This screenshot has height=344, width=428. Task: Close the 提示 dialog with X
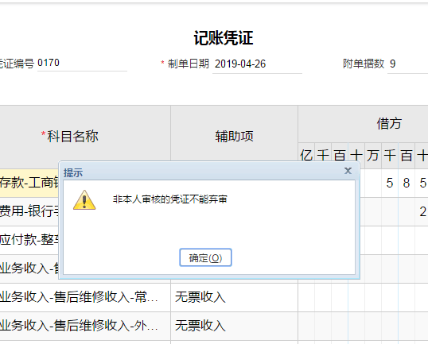pos(348,171)
